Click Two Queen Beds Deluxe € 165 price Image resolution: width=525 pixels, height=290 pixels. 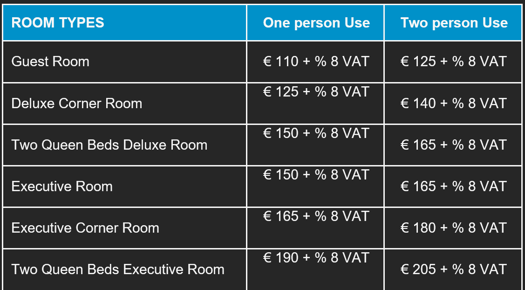coord(453,145)
